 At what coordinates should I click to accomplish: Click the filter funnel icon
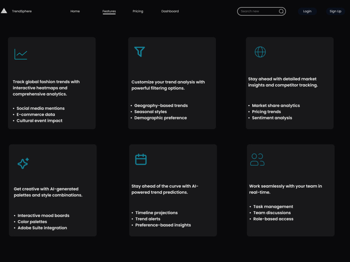(140, 52)
